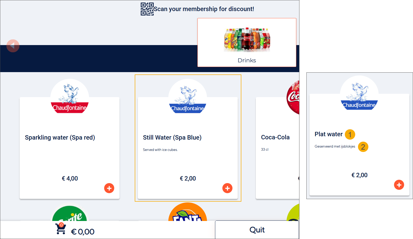The width and height of the screenshot is (413, 239).
Task: Click the Sprite logo
Action: [x=70, y=213]
